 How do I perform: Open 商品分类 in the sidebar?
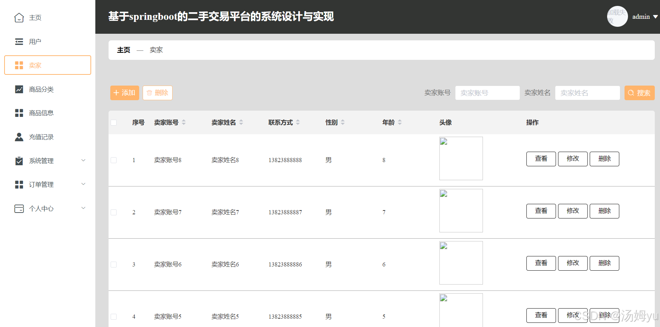point(48,89)
